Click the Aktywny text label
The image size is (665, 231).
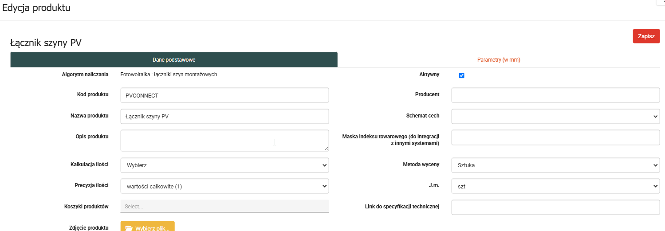point(429,74)
